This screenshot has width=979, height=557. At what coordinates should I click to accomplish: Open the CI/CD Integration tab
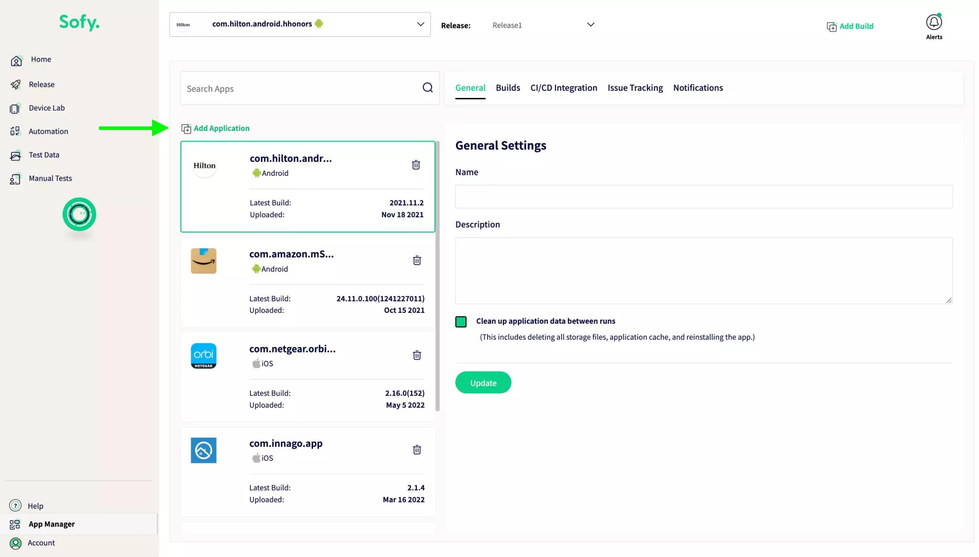(x=564, y=88)
